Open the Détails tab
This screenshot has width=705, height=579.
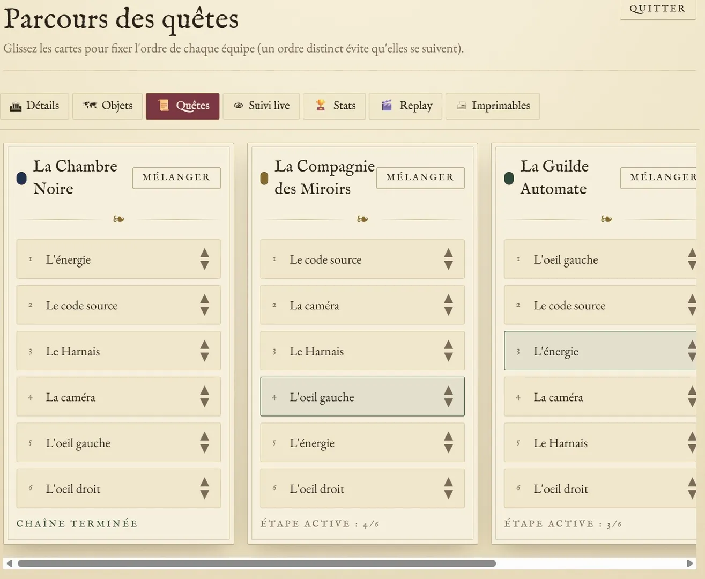pyautogui.click(x=35, y=106)
